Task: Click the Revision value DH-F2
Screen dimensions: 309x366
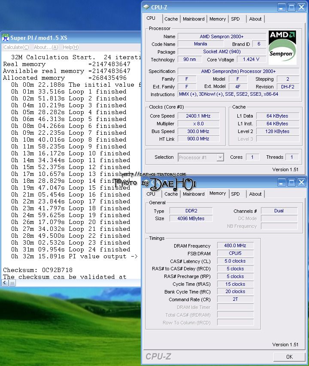Action: pyautogui.click(x=288, y=87)
